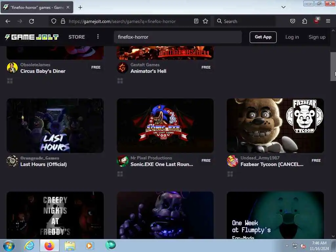Open the Pocket save icon

292,21
